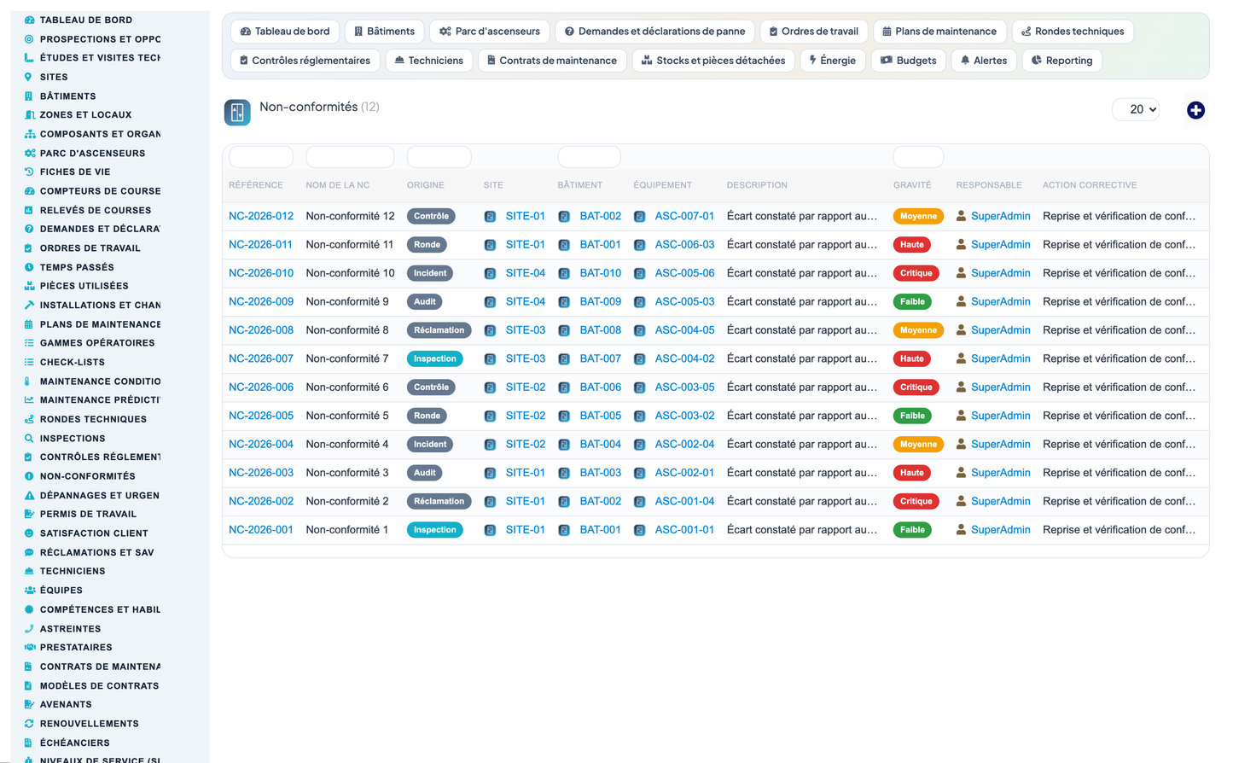Open Contrôles réglementaires top tab

(x=305, y=61)
